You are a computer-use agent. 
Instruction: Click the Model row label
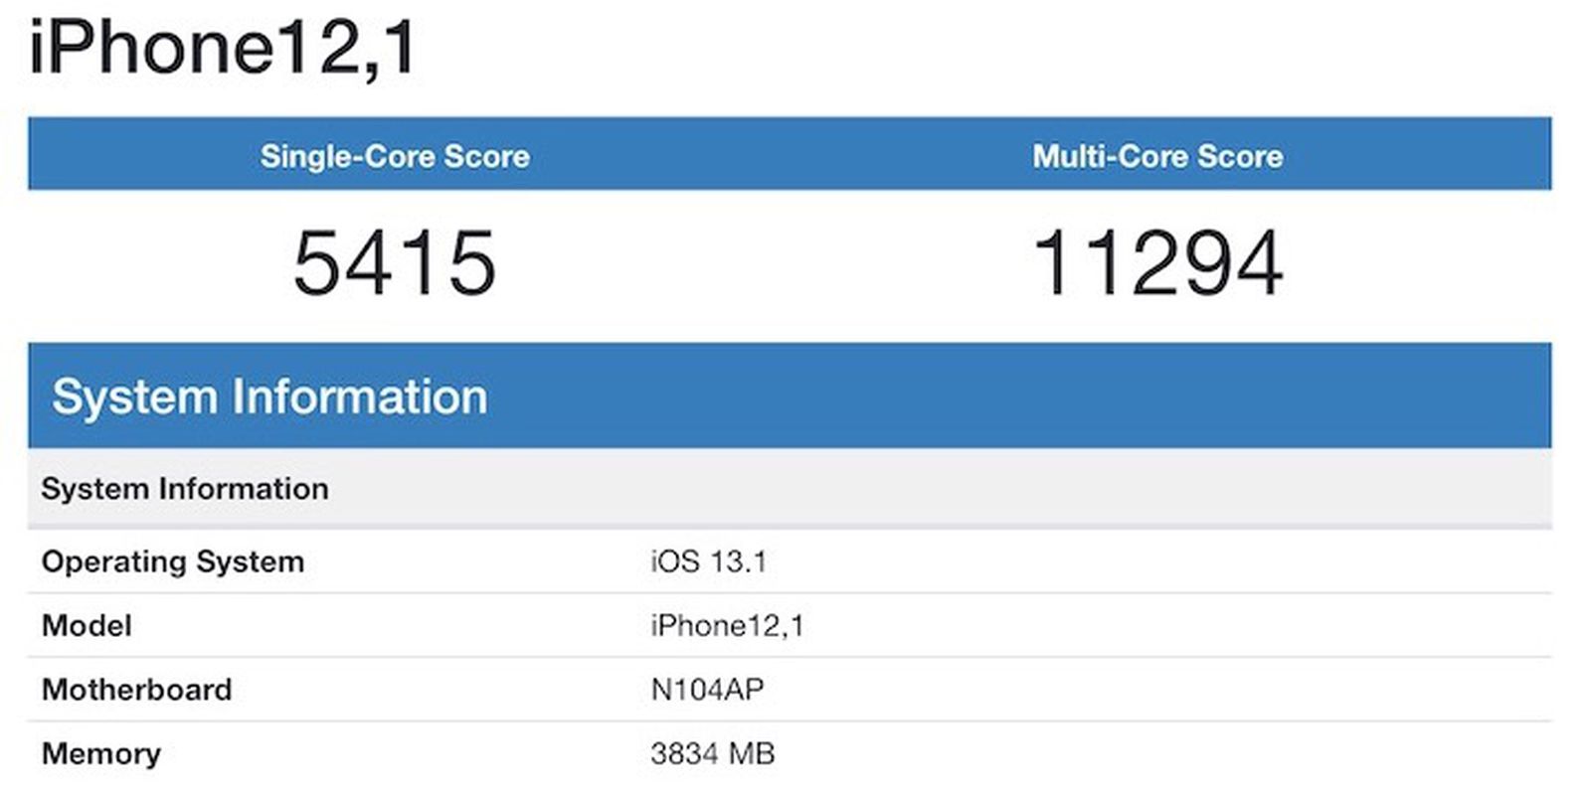click(87, 626)
